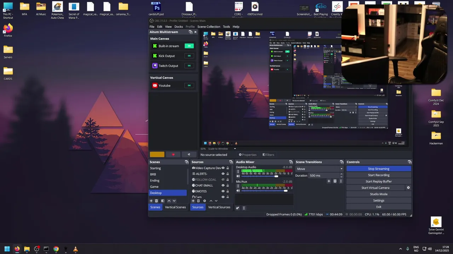Mute Mic/Aux speaker icon
This screenshot has width=453, height=254.
238,190
